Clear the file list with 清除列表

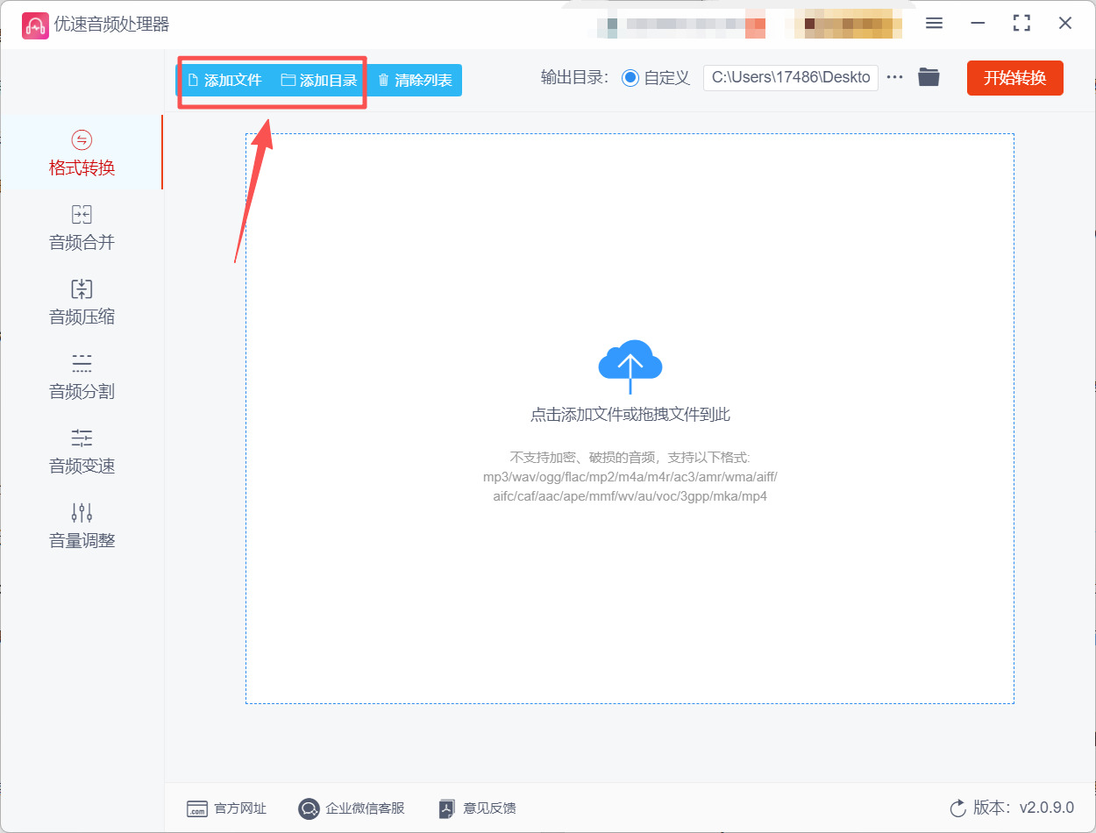pyautogui.click(x=414, y=79)
